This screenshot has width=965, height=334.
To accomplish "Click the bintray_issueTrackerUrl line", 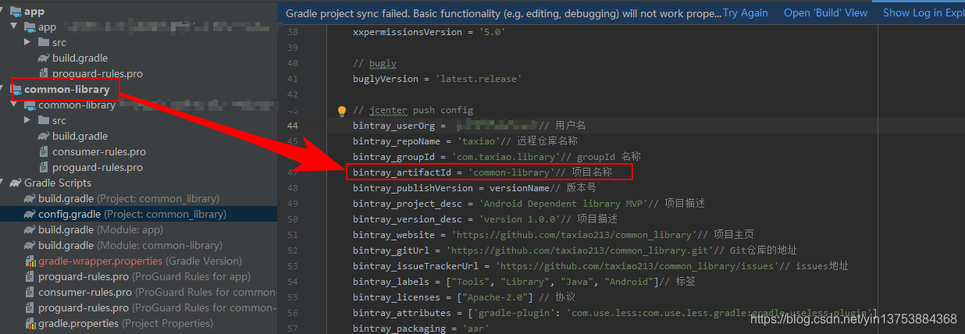I will click(600, 266).
